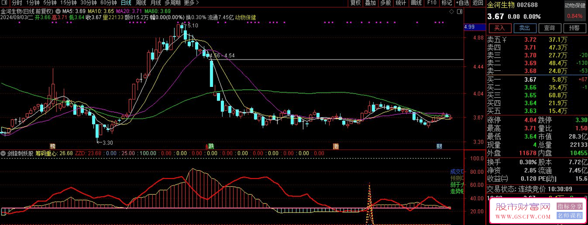The image size is (588, 225).
Task: Select the 1分钟 period tab
Action: (33, 3)
